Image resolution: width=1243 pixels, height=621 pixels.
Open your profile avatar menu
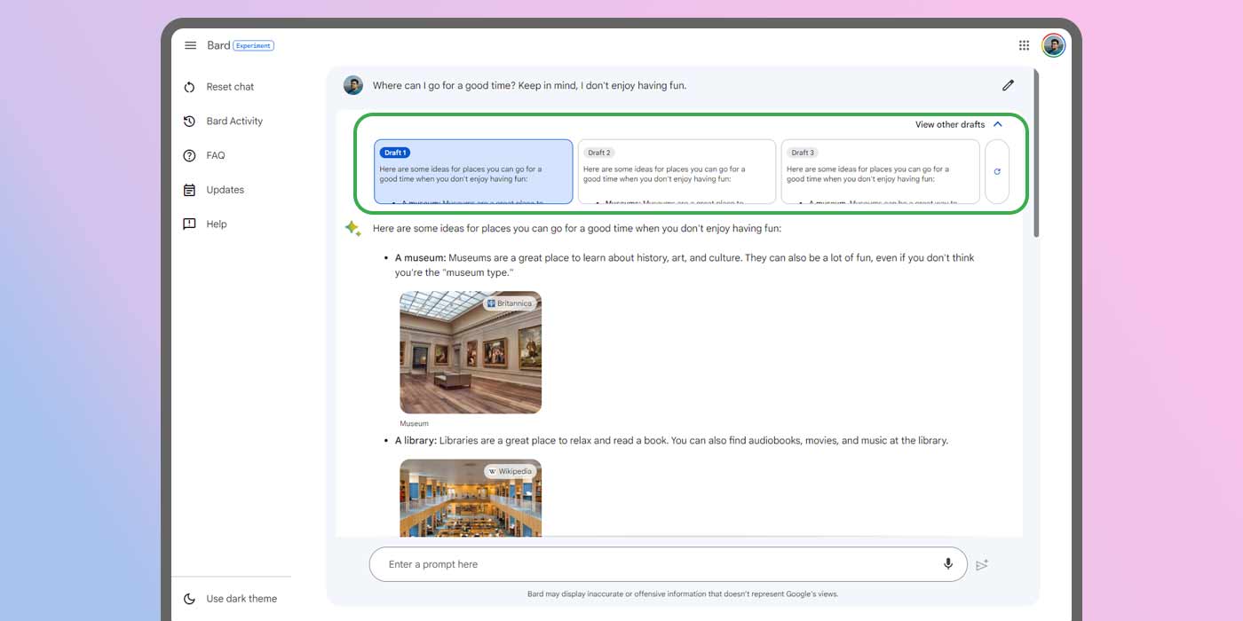[1052, 45]
